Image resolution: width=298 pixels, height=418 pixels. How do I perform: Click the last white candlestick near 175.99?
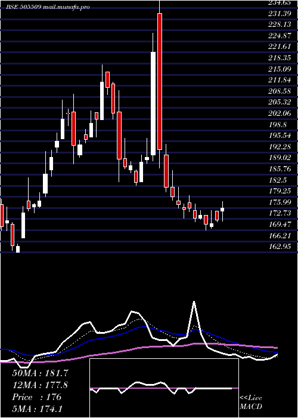[222, 210]
